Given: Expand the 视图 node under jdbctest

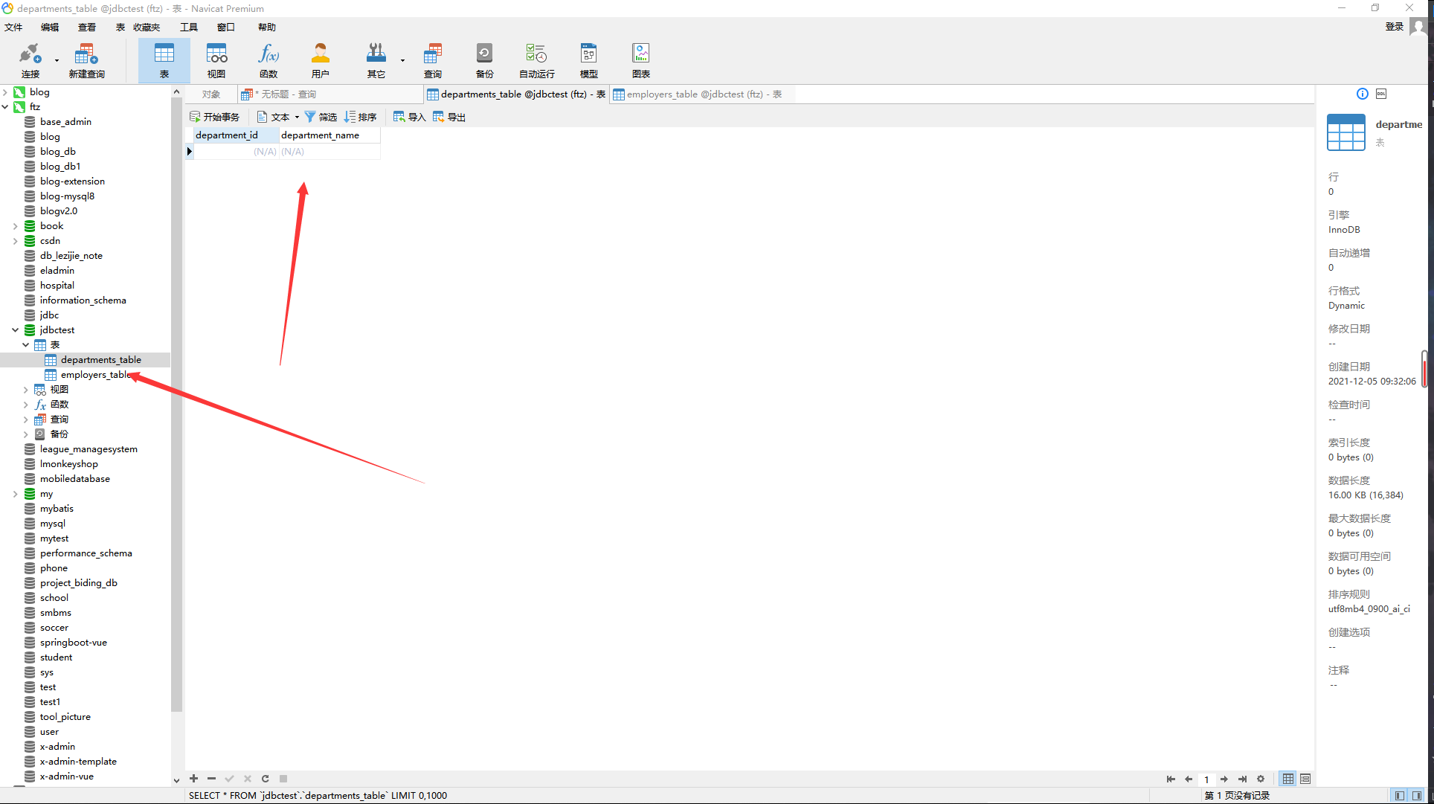Looking at the screenshot, I should [x=25, y=390].
